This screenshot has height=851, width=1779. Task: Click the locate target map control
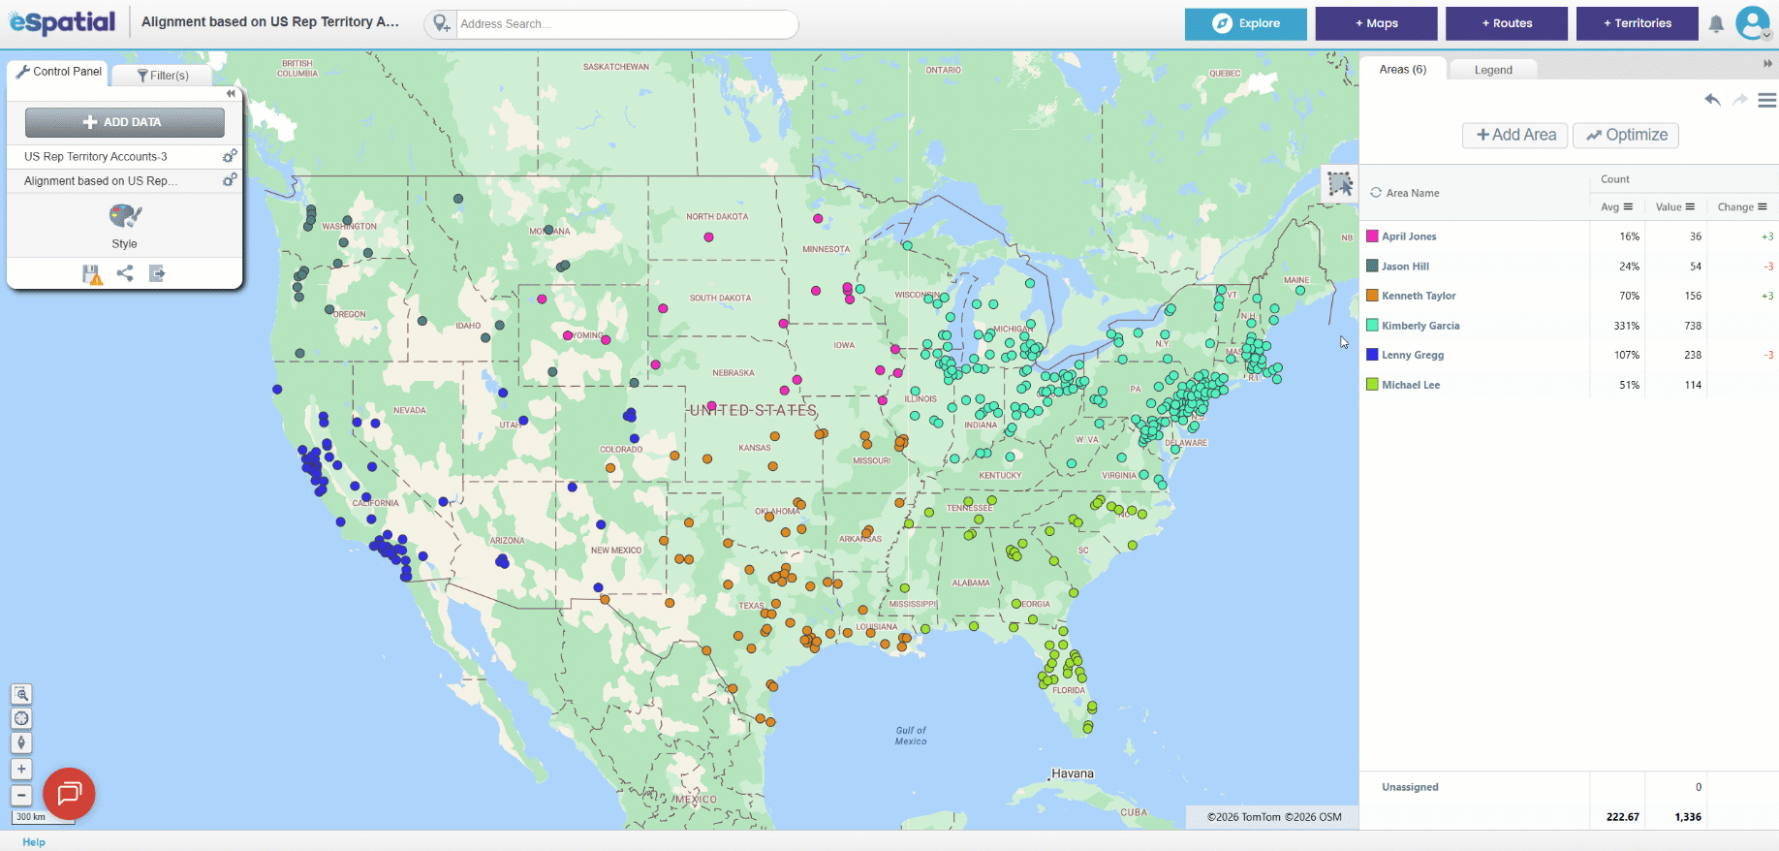[21, 718]
